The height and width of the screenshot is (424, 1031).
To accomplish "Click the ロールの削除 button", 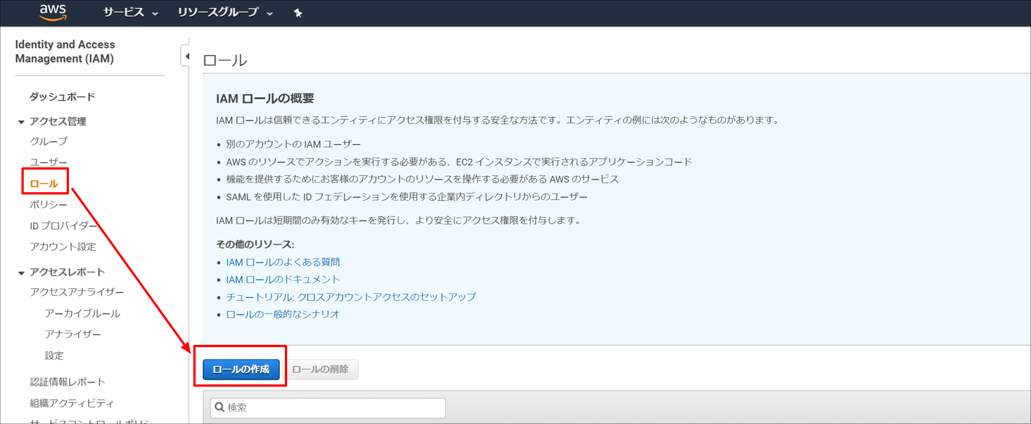I will (x=320, y=369).
